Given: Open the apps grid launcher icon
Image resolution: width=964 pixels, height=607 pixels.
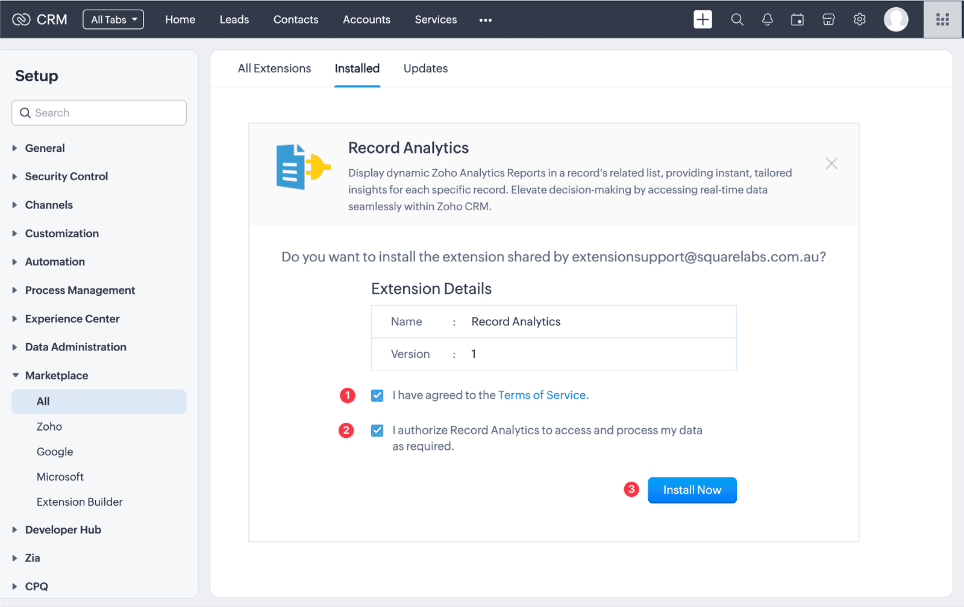Looking at the screenshot, I should pos(943,20).
